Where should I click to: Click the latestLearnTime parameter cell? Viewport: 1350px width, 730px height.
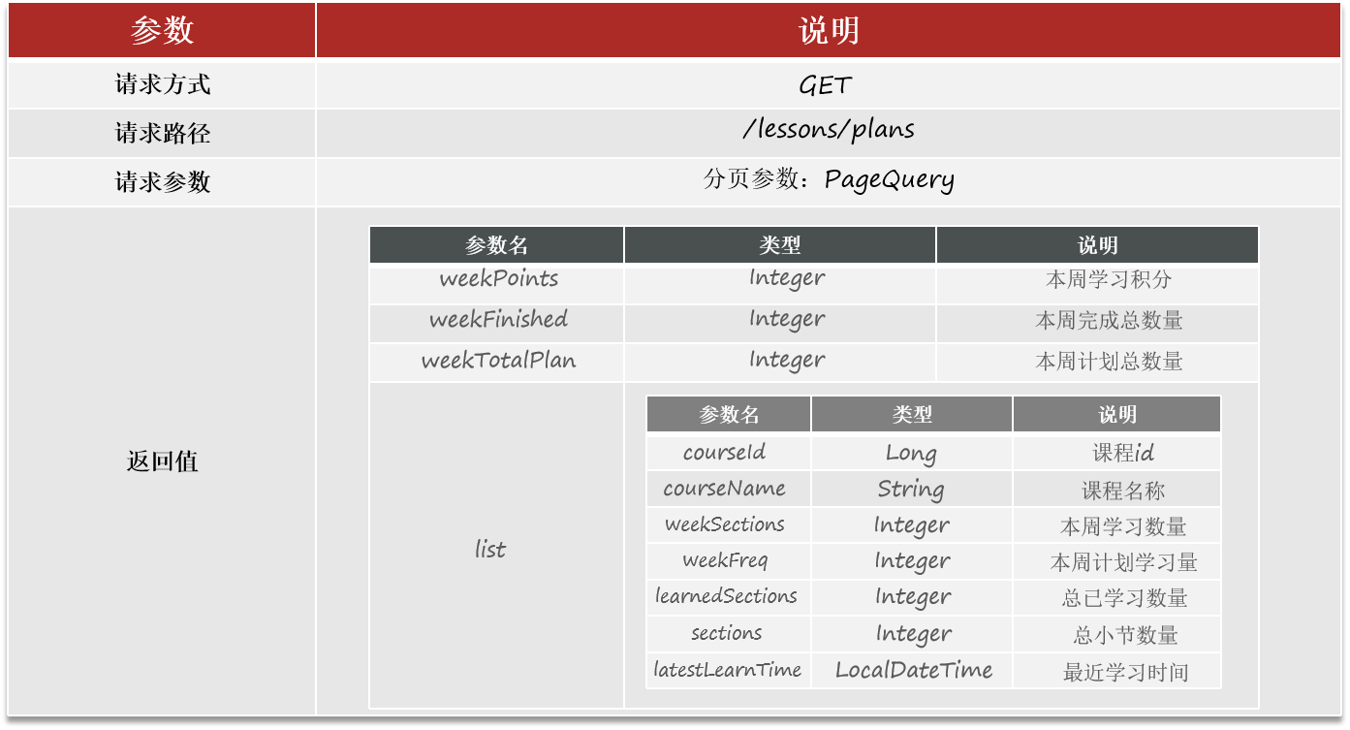pos(729,670)
